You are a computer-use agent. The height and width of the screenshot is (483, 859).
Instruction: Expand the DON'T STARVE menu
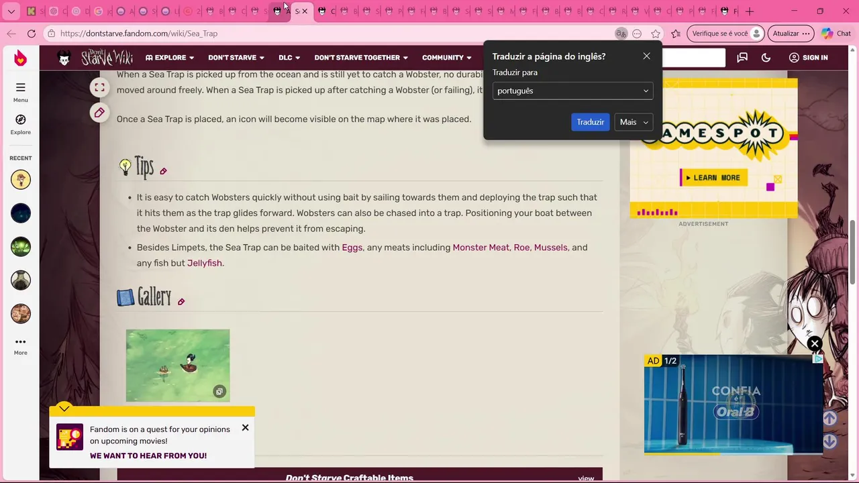[x=236, y=58]
